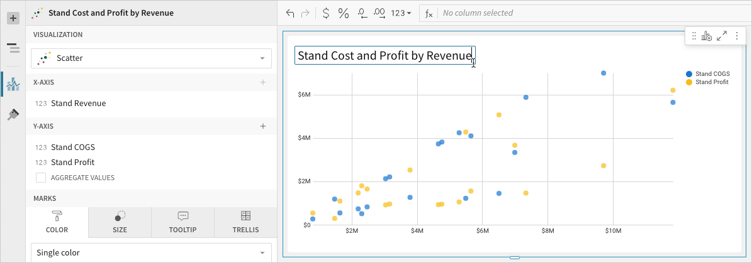752x263 pixels.
Task: Click the add new element plus button
Action: coord(13,18)
